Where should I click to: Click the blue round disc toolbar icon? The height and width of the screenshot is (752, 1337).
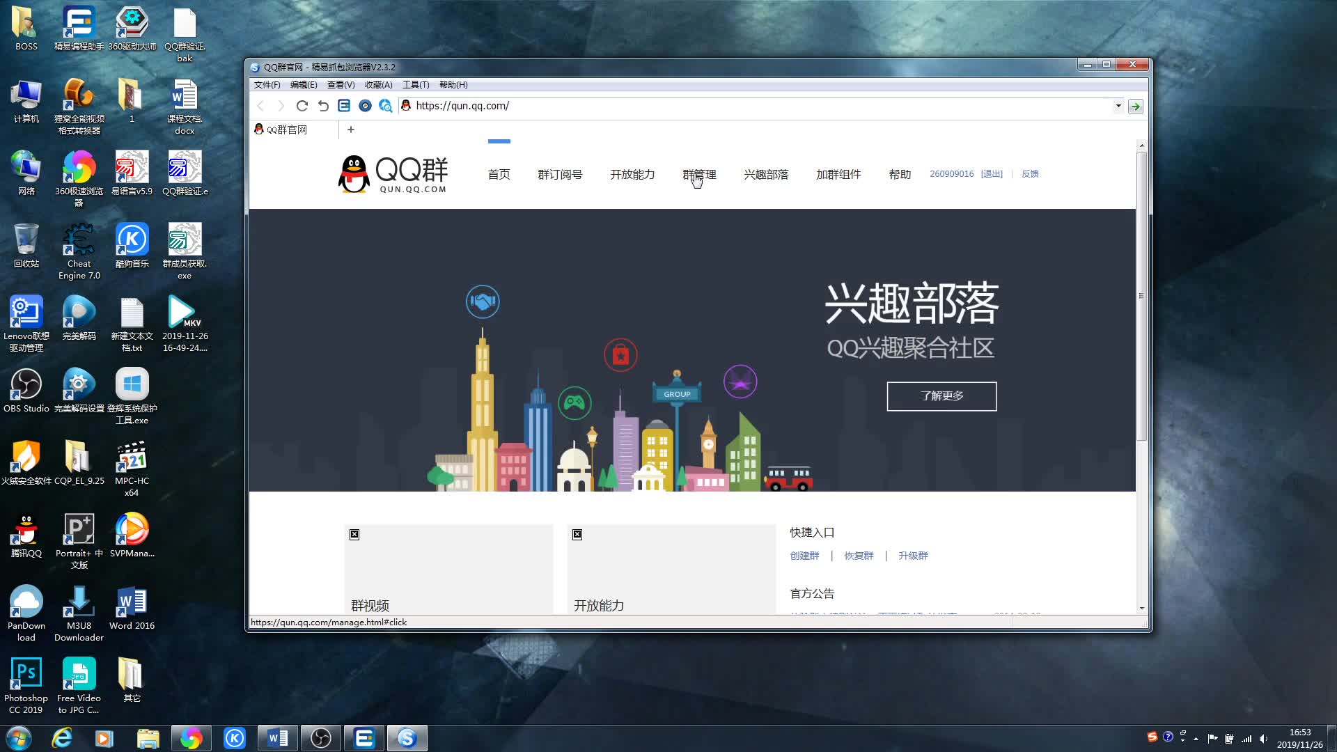tap(365, 106)
